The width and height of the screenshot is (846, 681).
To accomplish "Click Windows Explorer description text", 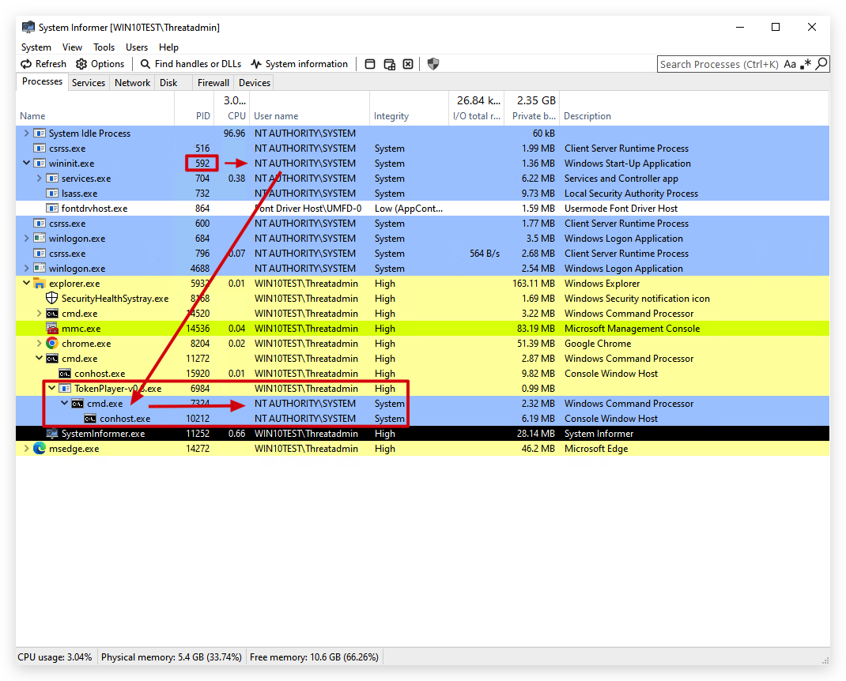I will 602,283.
